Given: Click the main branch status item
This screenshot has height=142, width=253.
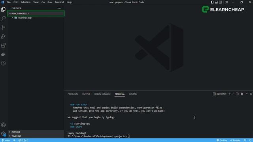Looking at the screenshot, I should tap(6, 140).
